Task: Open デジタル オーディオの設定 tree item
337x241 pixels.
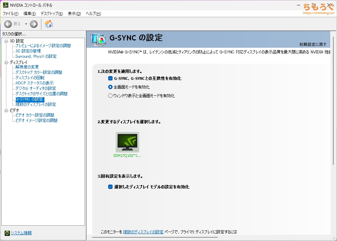Action: (x=36, y=88)
